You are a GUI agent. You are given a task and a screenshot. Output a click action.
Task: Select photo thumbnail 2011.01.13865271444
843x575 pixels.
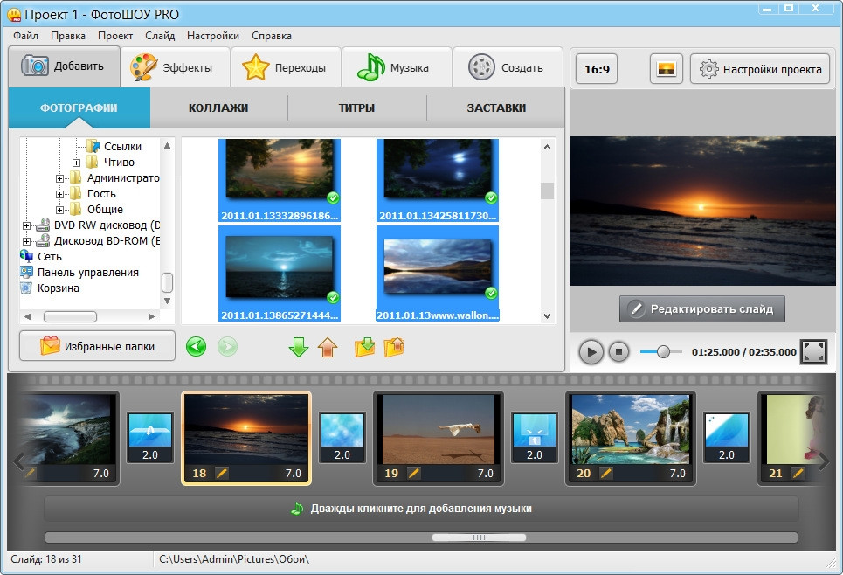[280, 274]
